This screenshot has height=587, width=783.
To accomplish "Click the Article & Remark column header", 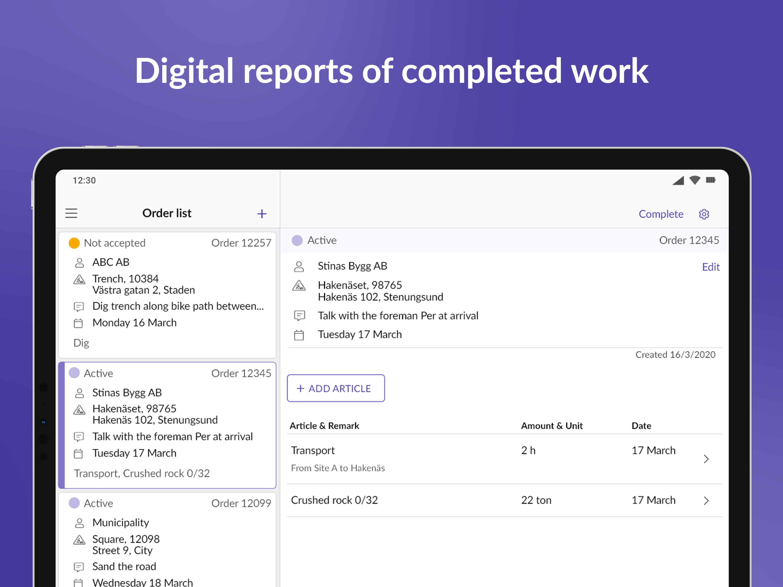I will pyautogui.click(x=324, y=426).
